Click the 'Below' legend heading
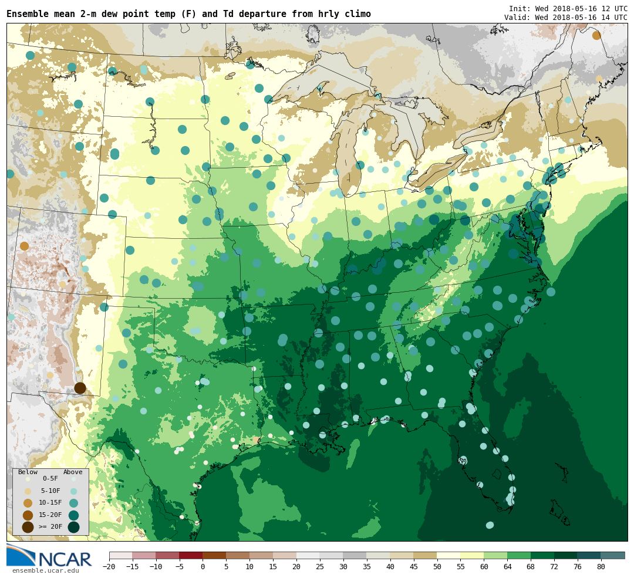 coord(28,472)
